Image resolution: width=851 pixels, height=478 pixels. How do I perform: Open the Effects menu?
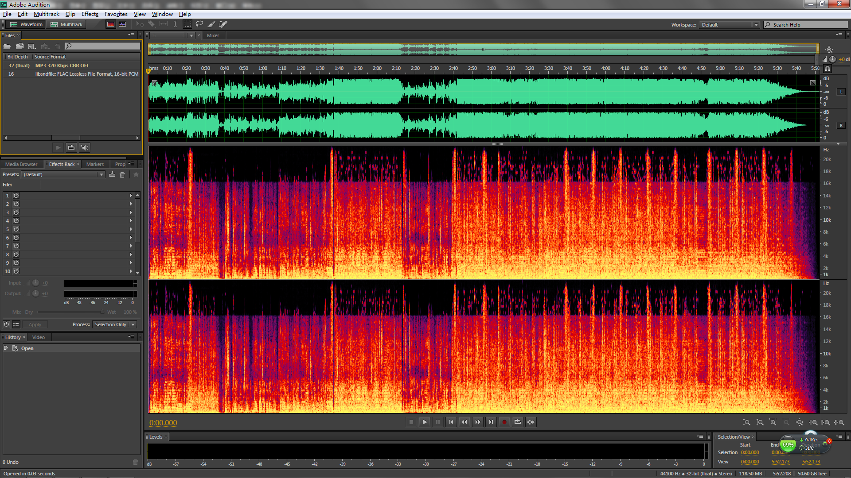coord(90,14)
